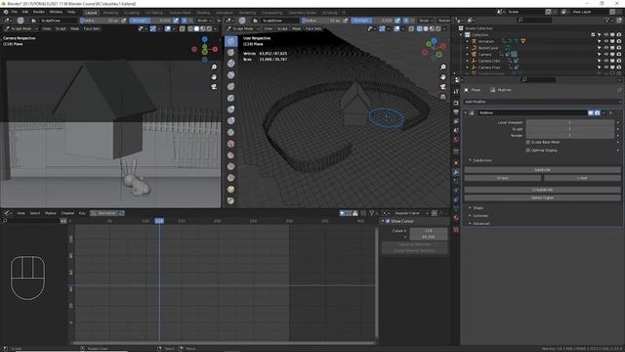
Task: Open Sculpt Mode dropdown in left viewport
Action: point(21,28)
